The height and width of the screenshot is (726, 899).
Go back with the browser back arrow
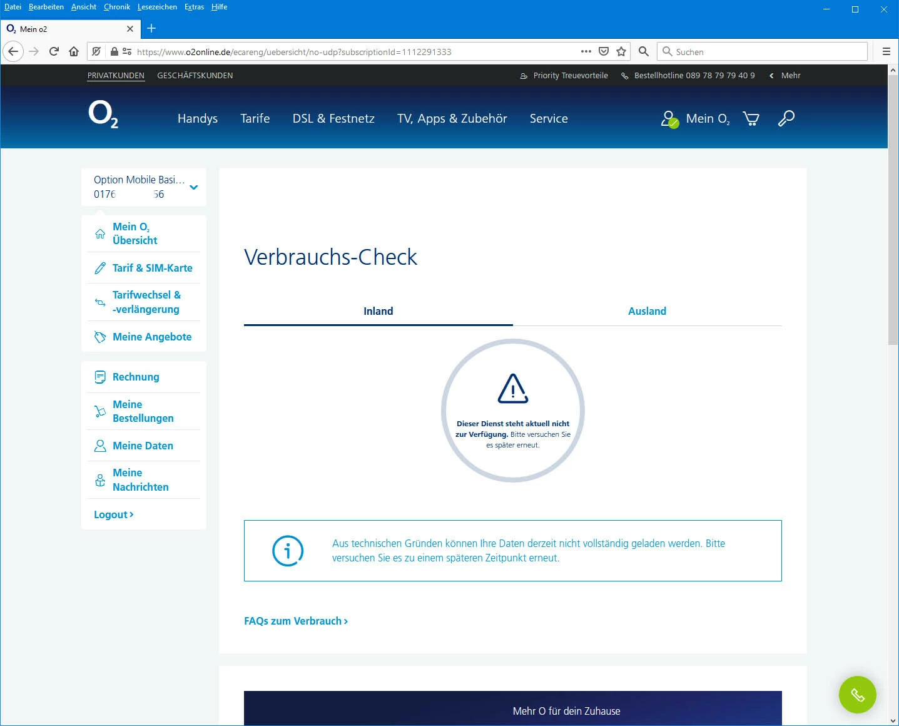[13, 51]
